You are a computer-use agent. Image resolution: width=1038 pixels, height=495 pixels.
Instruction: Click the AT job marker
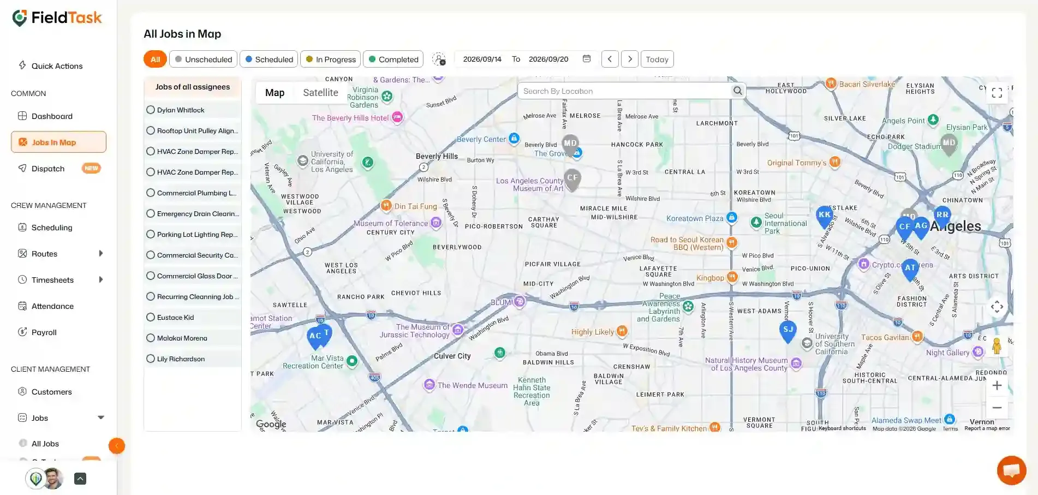910,269
